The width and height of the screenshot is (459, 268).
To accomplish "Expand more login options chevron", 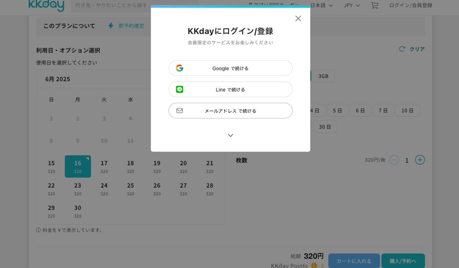I will (230, 136).
